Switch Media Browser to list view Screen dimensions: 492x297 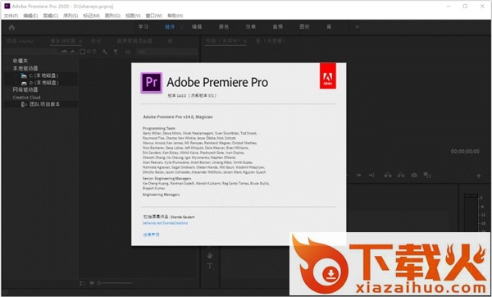(x=83, y=283)
